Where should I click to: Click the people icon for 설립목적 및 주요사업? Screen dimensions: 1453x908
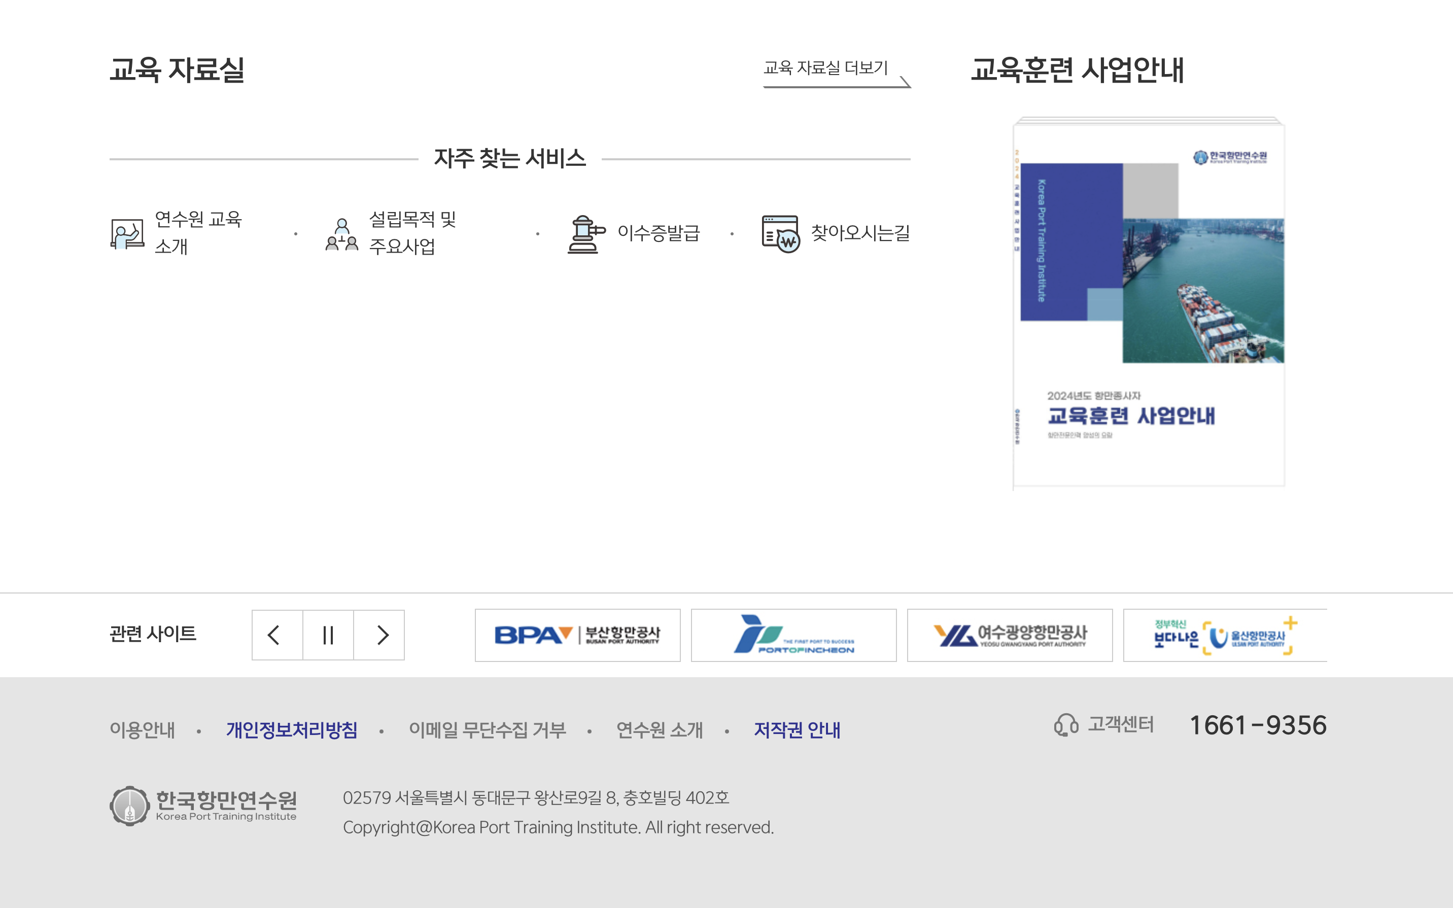[341, 234]
